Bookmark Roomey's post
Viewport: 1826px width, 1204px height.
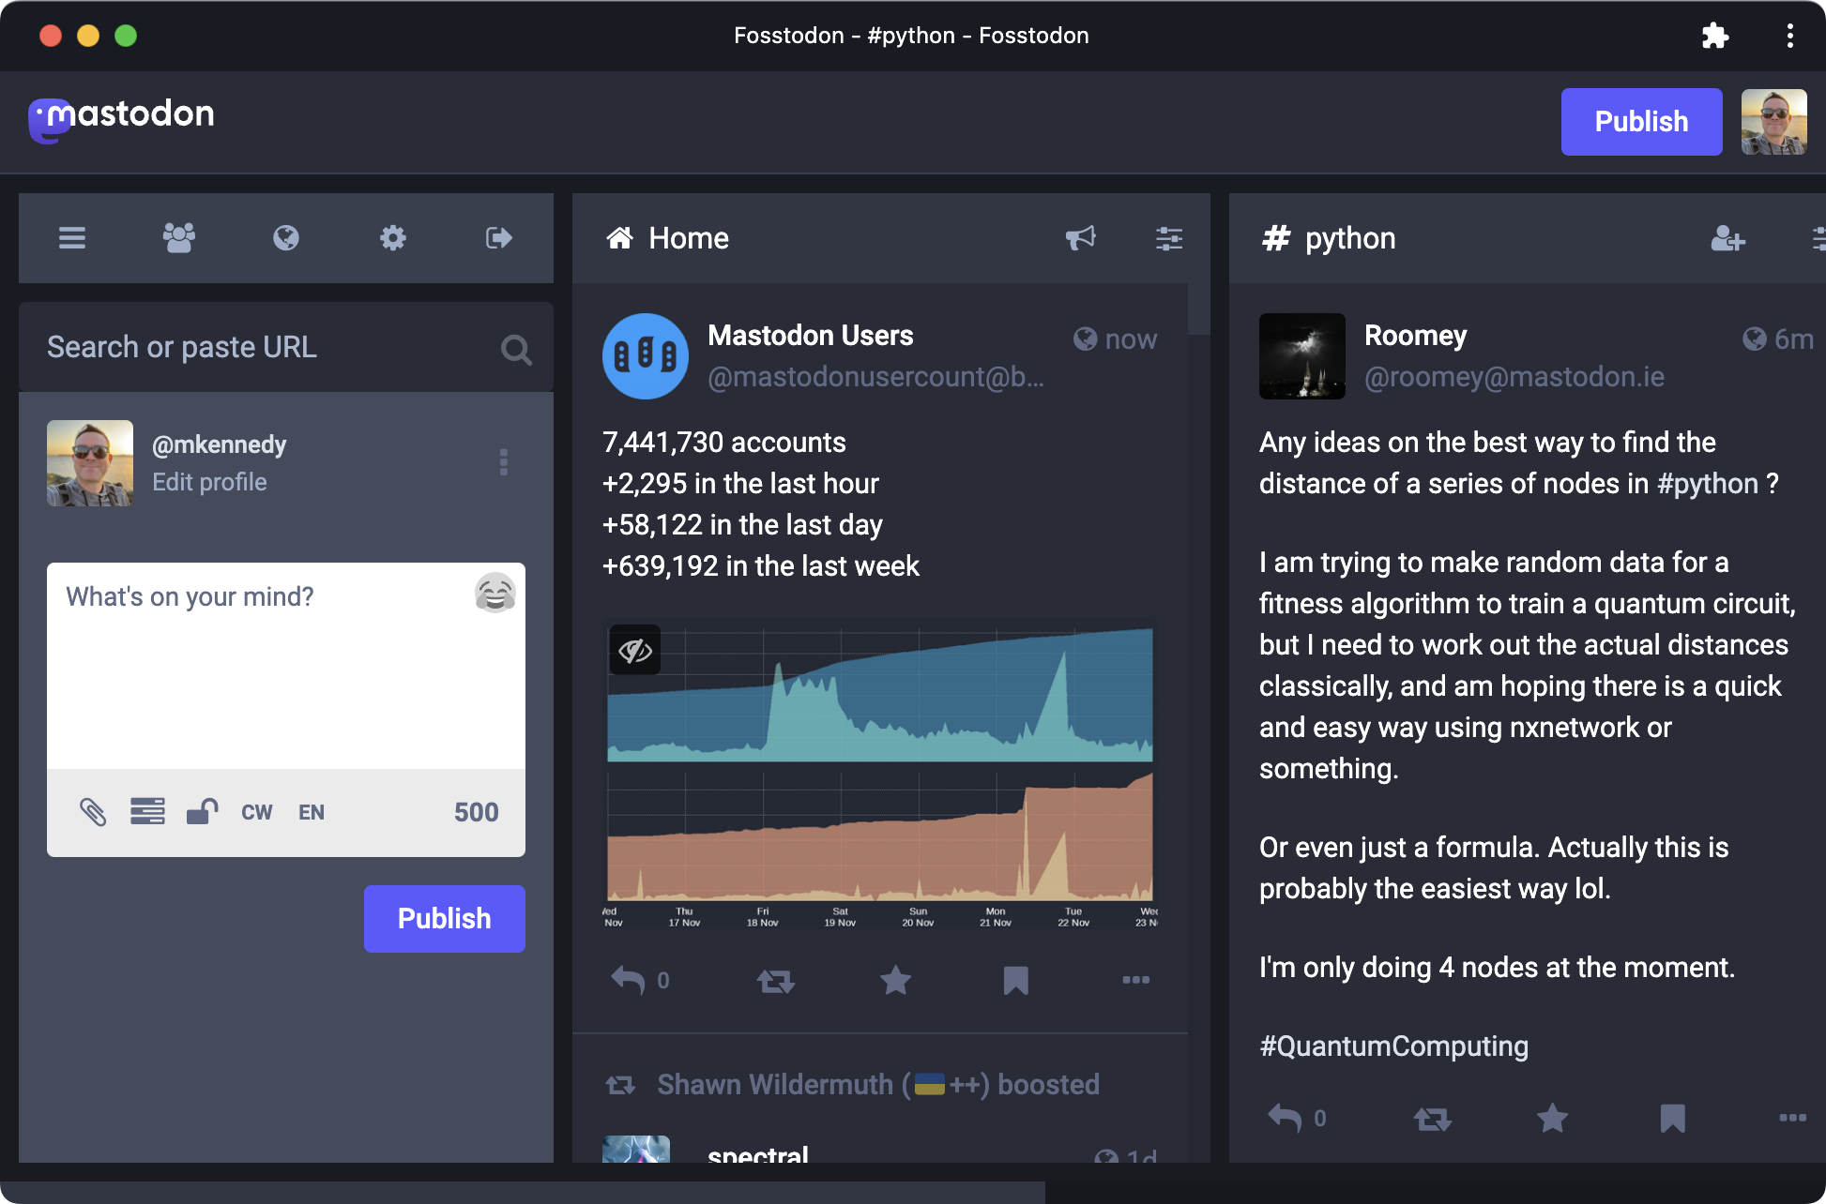[x=1673, y=1118]
